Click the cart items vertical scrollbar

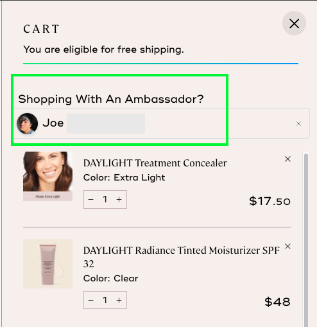[x=306, y=240]
